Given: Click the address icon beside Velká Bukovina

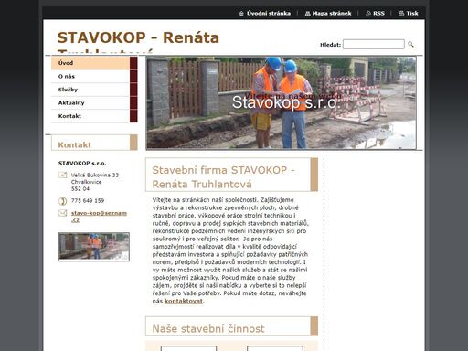Looking at the screenshot, I should 62,175.
